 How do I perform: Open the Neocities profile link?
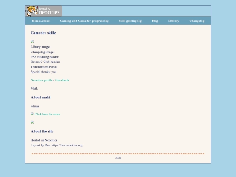[42, 80]
